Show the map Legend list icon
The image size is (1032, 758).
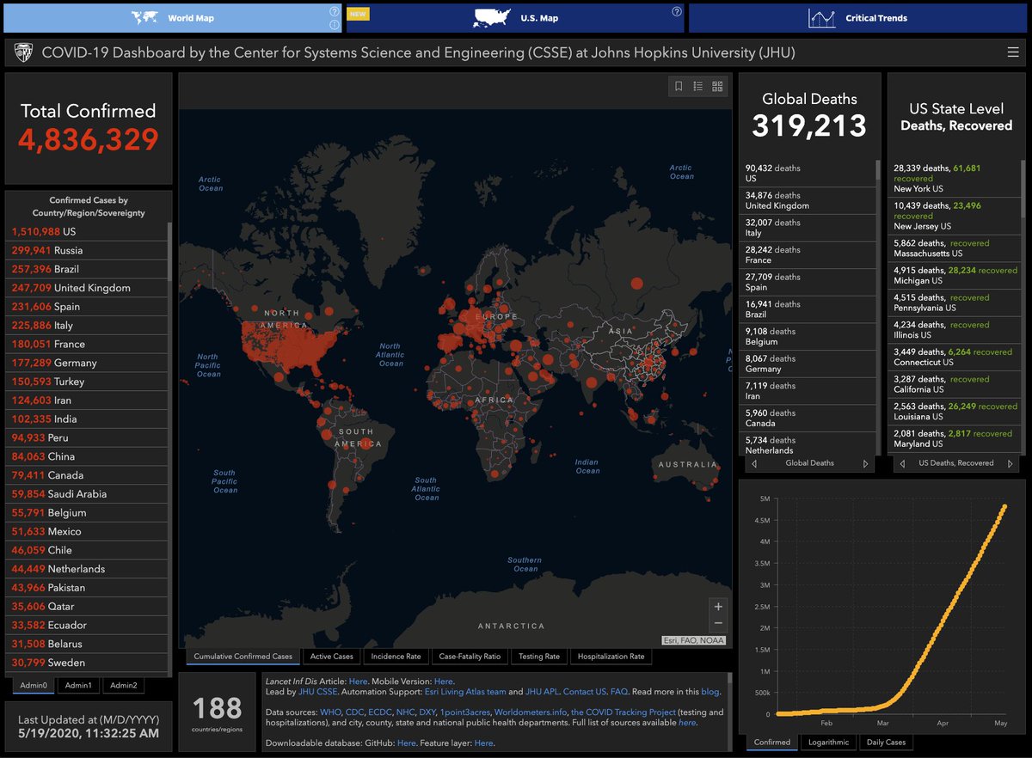(x=698, y=86)
